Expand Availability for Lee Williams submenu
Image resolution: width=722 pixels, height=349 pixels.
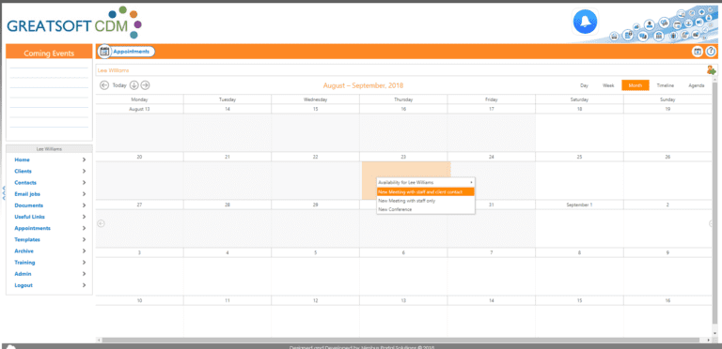click(425, 182)
